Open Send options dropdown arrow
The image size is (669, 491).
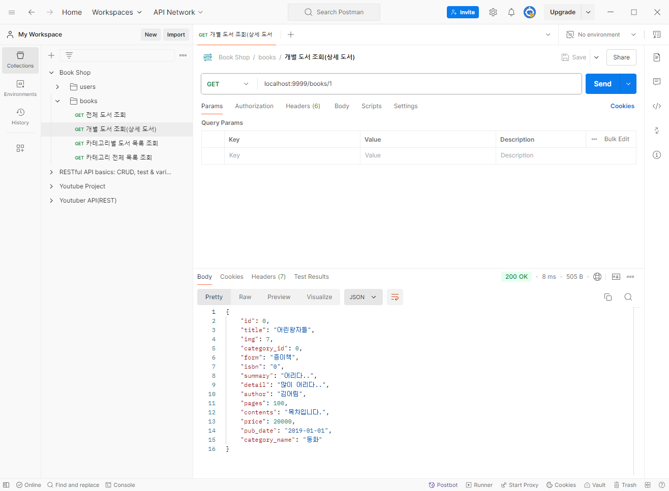(x=628, y=84)
